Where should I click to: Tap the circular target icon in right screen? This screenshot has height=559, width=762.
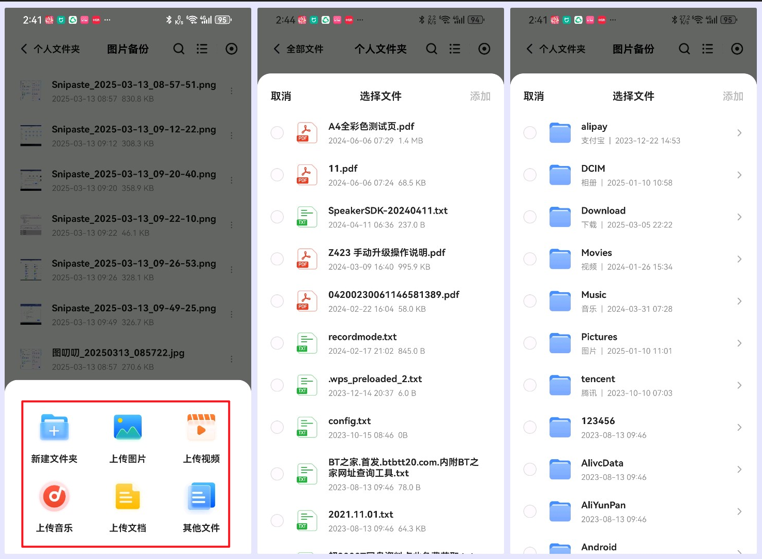(737, 49)
